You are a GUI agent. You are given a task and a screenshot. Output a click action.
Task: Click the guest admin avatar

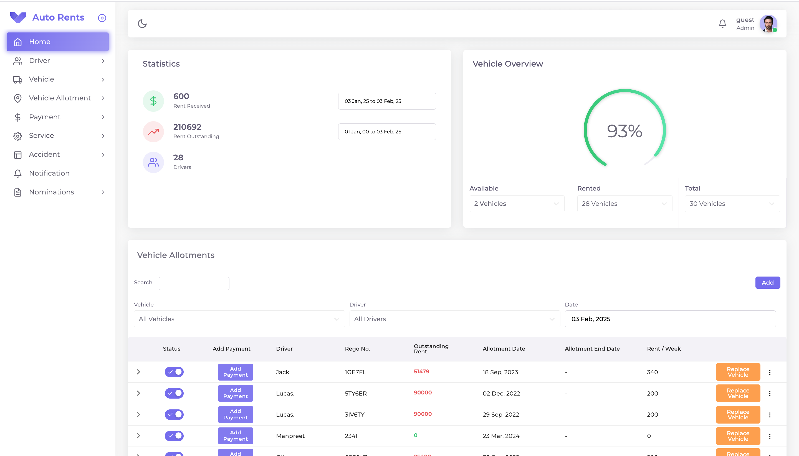768,24
